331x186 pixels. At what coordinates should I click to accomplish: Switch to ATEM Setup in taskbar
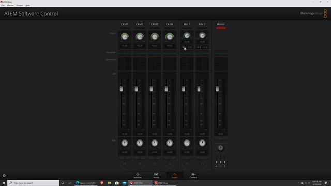(164, 183)
